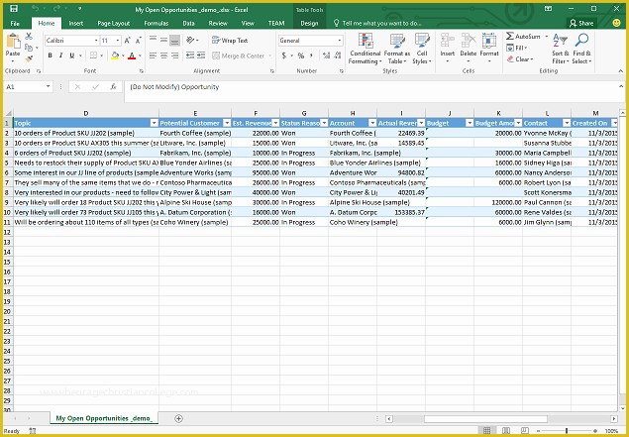Open Potential Customer filter dropdown
Viewport: 629px width, 437px height.
tap(227, 123)
